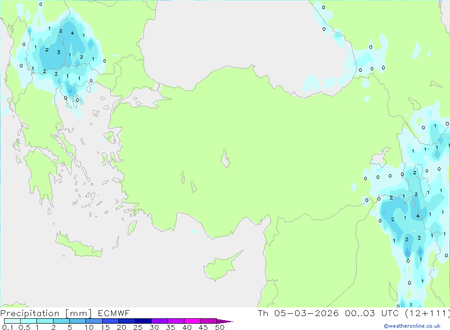Click the '40' legend scale label
The height and width of the screenshot is (330, 450).
187,327
